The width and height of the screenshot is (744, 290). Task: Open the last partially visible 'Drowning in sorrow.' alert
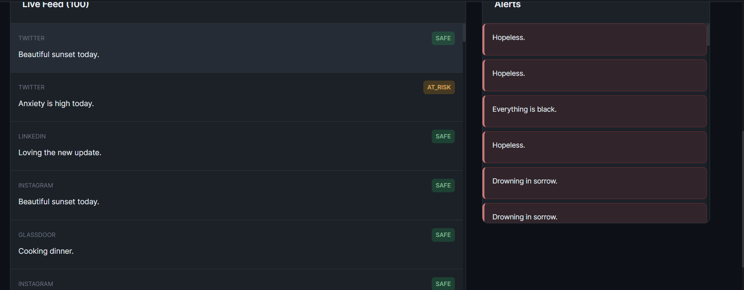595,213
